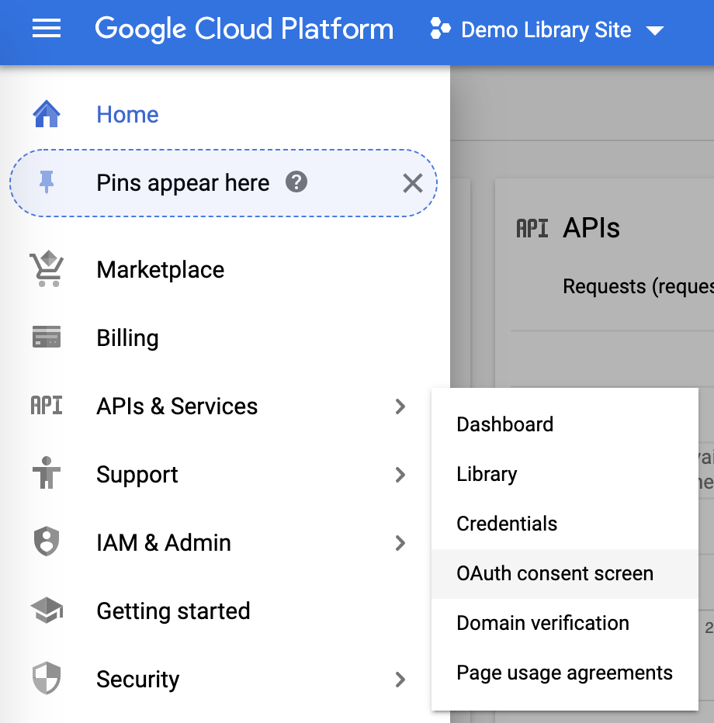Expand the Support submenu chevron
This screenshot has width=714, height=723.
click(x=400, y=475)
